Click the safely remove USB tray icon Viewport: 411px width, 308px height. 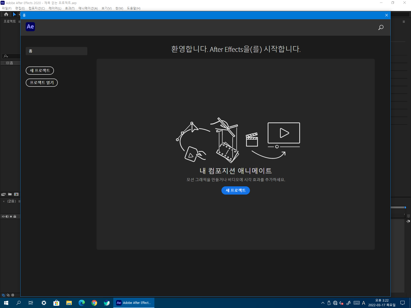point(329,303)
